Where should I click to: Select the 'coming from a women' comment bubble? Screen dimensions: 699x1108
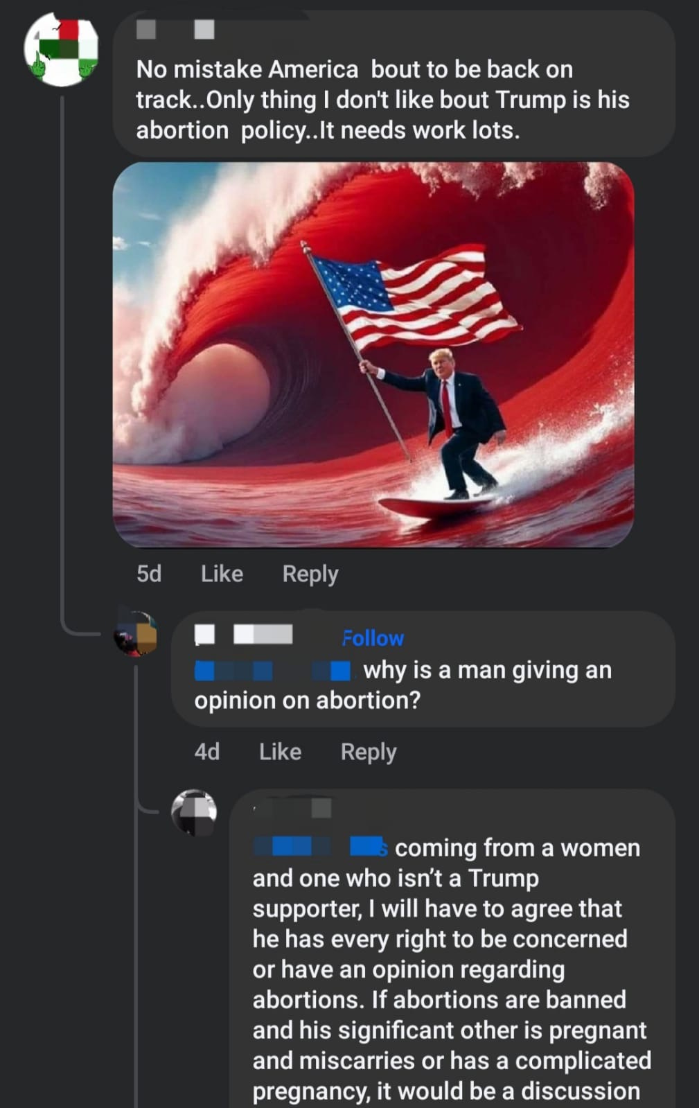(x=452, y=948)
